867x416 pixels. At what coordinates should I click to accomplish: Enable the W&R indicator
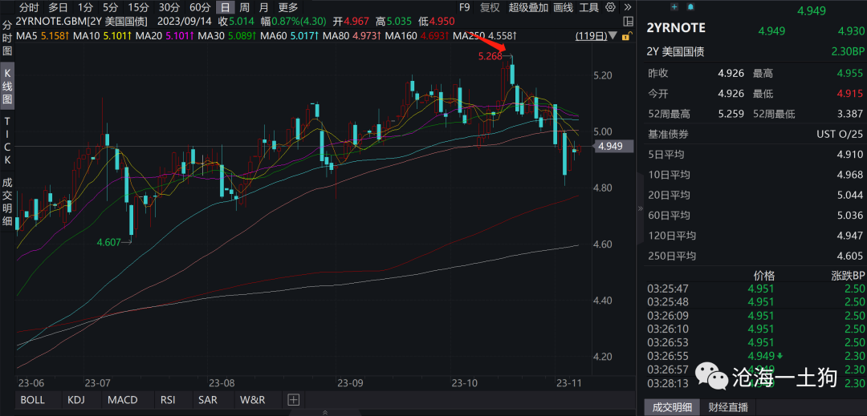[x=253, y=399]
